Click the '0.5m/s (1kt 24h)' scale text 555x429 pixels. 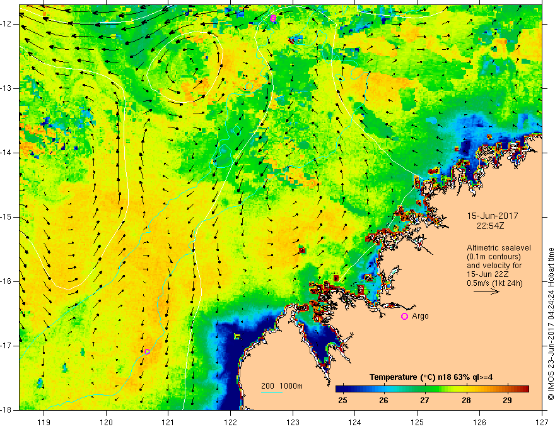[494, 283]
